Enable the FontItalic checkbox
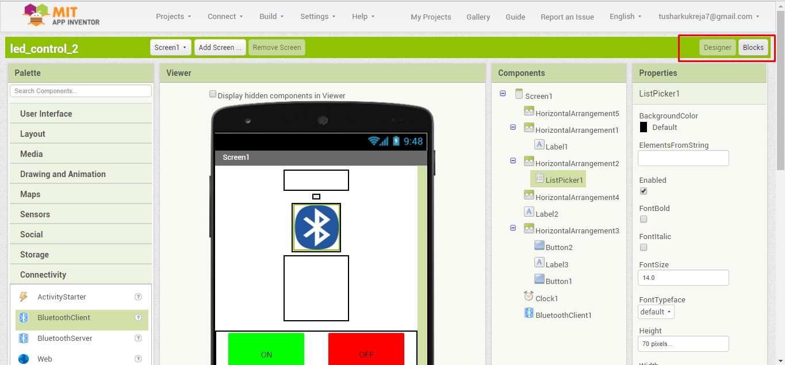 click(644, 247)
